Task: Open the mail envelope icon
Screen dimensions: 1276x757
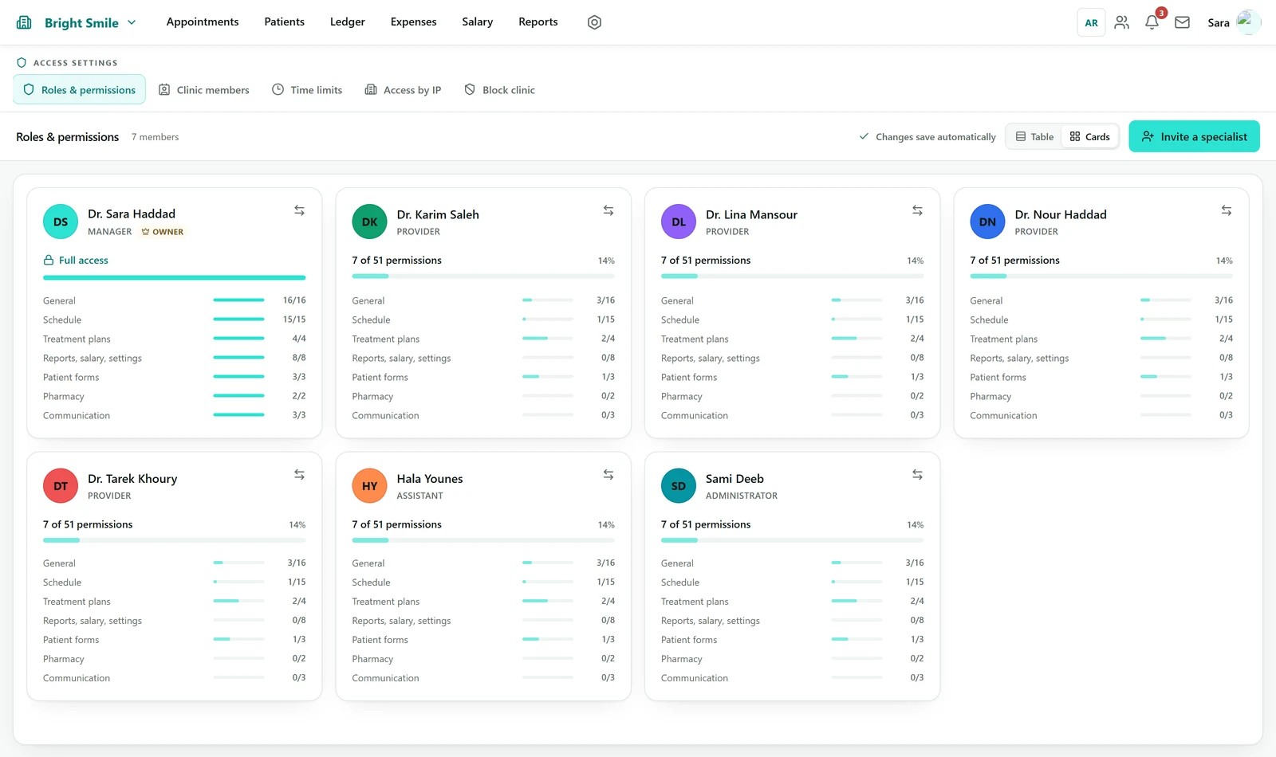Action: tap(1183, 22)
